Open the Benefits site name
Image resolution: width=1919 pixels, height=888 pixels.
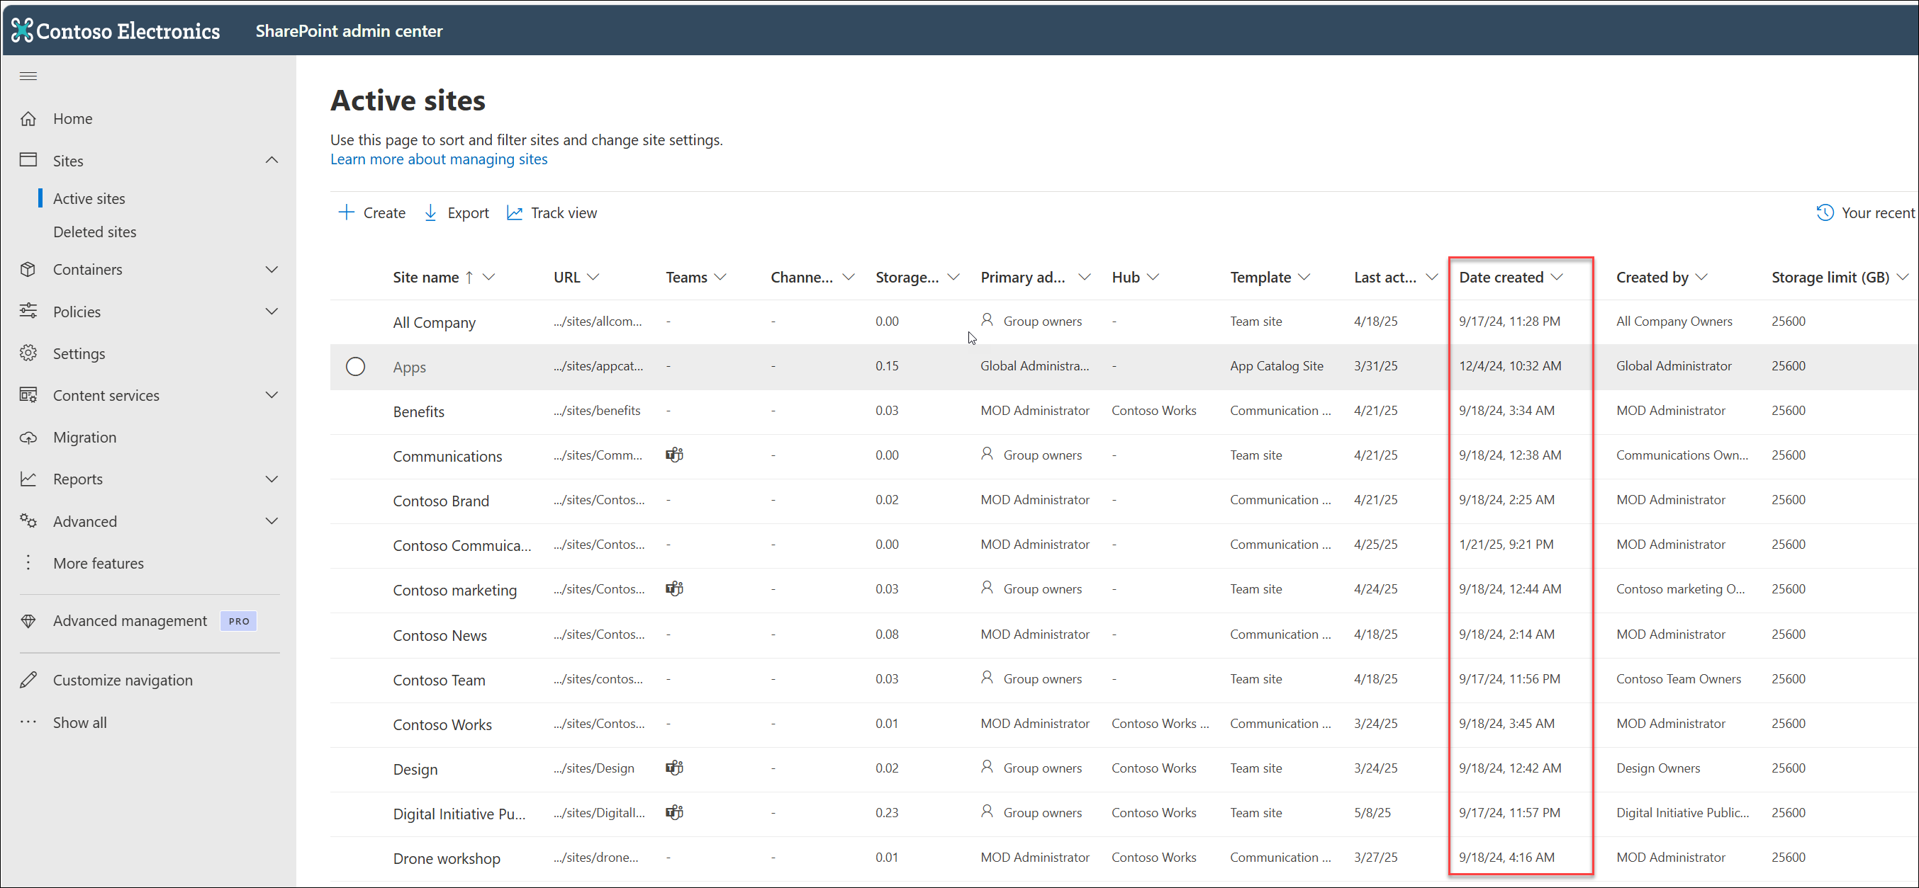coord(419,411)
